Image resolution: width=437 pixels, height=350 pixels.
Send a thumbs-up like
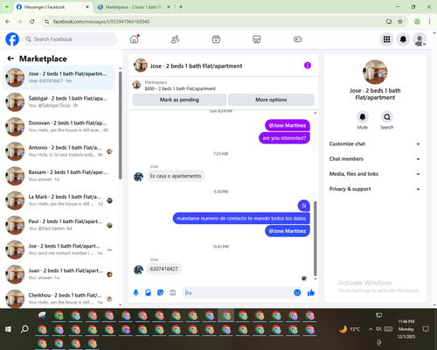(311, 292)
